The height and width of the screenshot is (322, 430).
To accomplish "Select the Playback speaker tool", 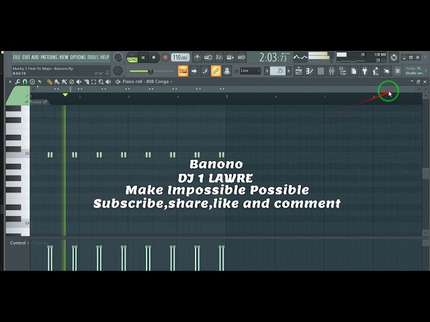I will coord(108,82).
